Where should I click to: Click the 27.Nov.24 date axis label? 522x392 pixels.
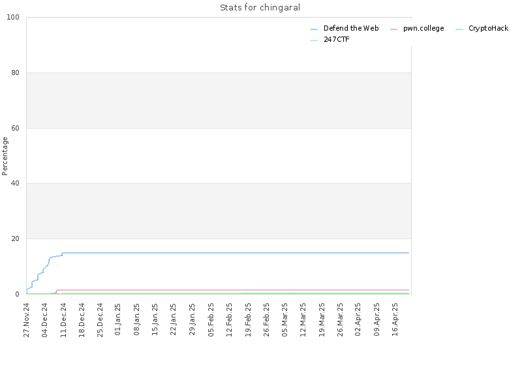coord(26,320)
